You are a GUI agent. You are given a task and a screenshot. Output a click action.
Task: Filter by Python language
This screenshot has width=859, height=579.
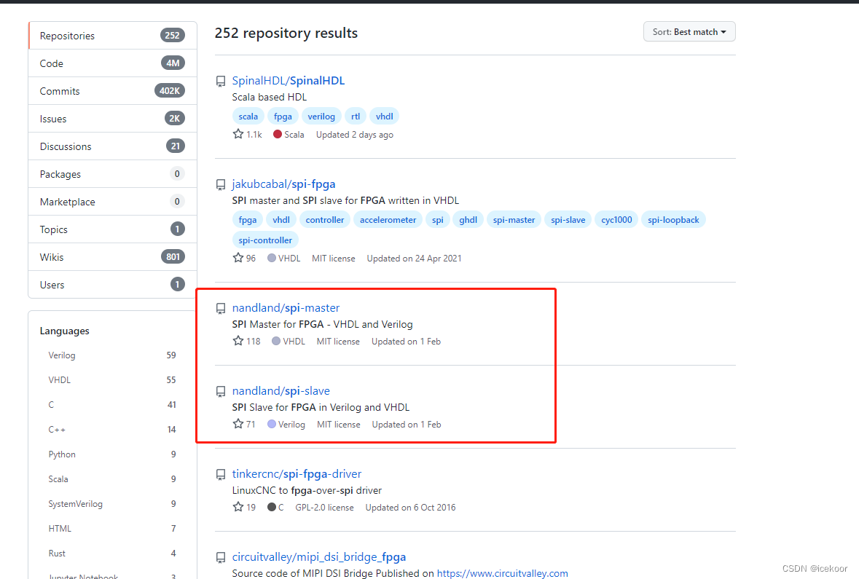click(112, 454)
